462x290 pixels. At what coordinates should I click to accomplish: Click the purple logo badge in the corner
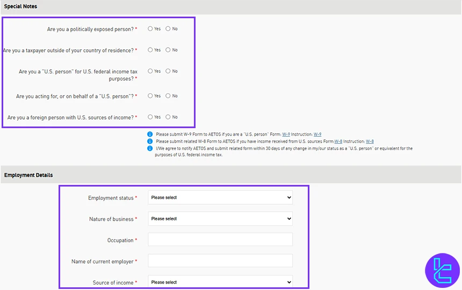click(x=442, y=270)
